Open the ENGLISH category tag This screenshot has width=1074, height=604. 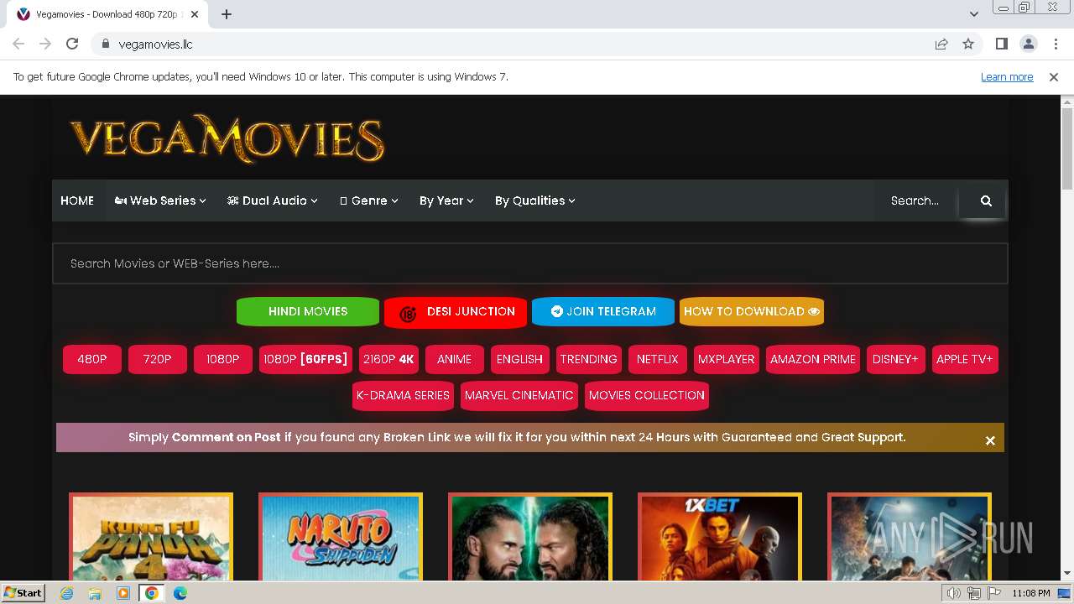click(520, 359)
